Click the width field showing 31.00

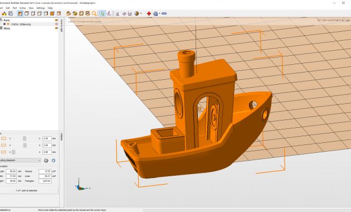(11, 176)
